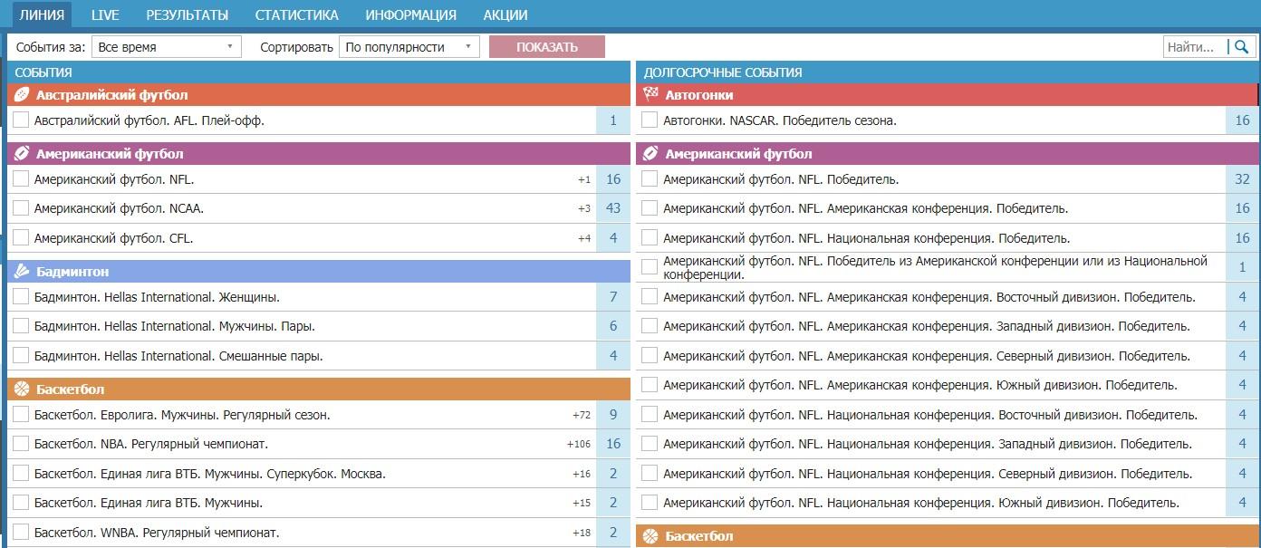The width and height of the screenshot is (1261, 548).
Task: Expand +4 extra markets for CFL
Action: click(x=584, y=239)
